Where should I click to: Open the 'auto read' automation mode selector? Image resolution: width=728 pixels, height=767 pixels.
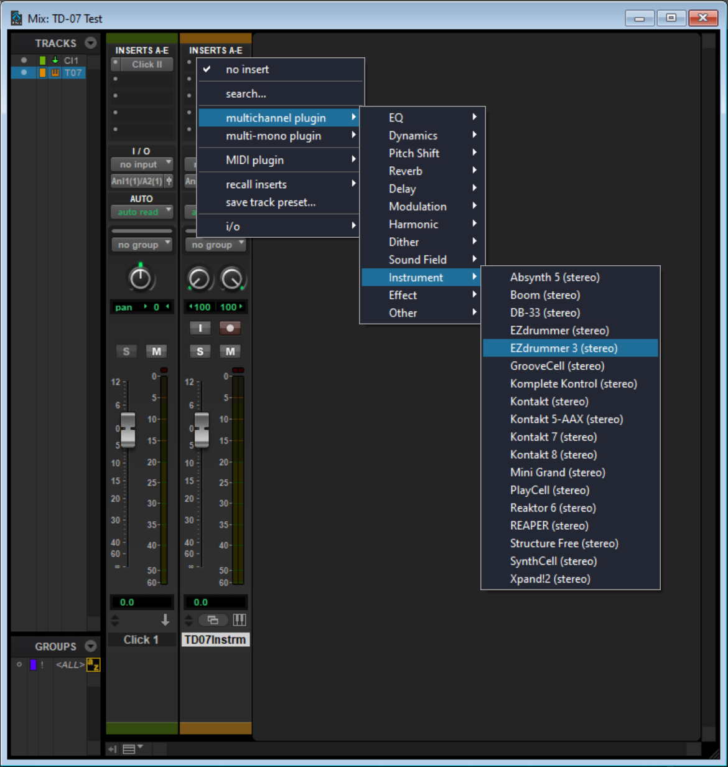pos(141,212)
